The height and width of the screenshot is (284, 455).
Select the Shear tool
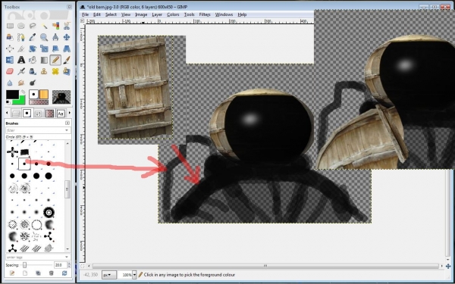(55, 48)
